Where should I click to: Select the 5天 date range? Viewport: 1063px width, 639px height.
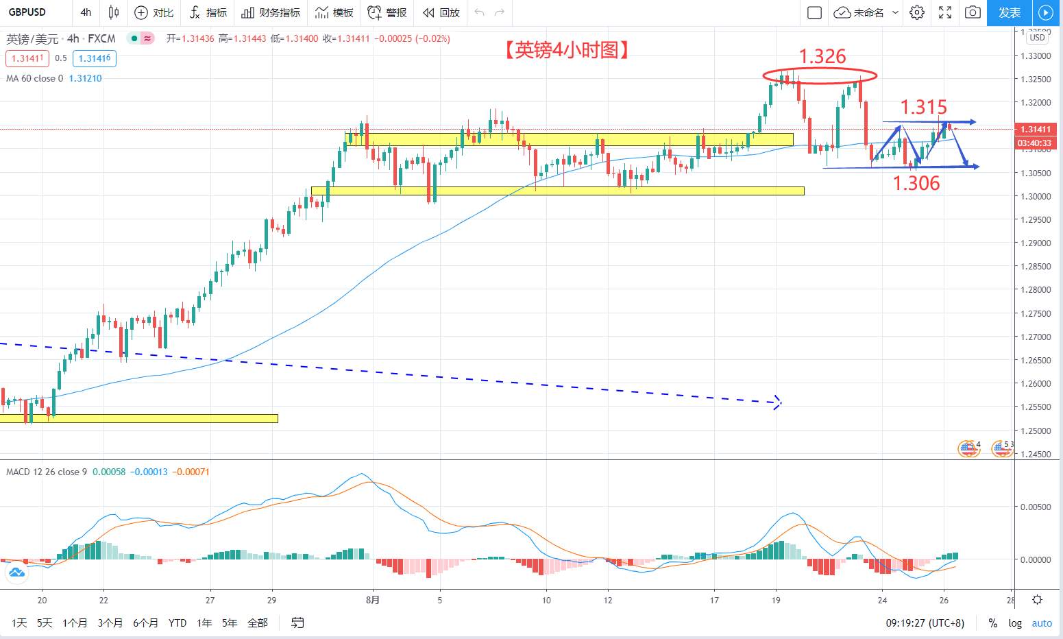pyautogui.click(x=45, y=623)
